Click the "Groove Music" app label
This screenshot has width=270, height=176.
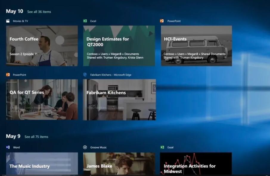coord(98,147)
